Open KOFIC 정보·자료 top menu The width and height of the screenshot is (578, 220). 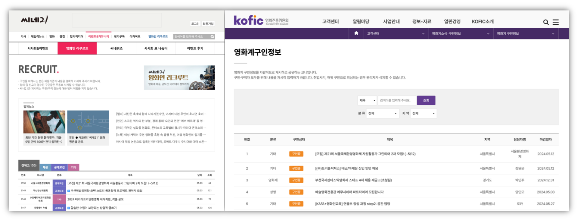pos(421,21)
